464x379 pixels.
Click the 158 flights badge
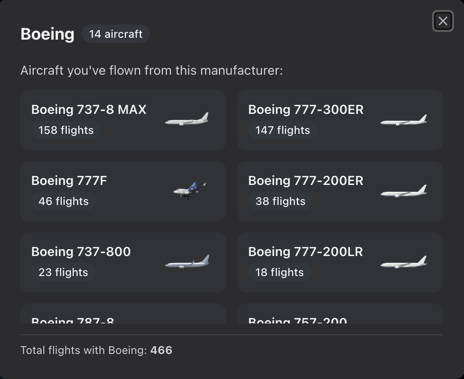pyautogui.click(x=66, y=130)
